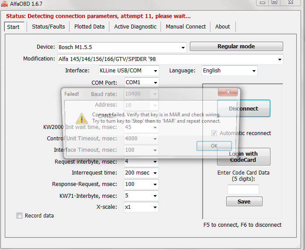305x250 pixels.
Task: Switch to the Status/Faults tab
Action: pyautogui.click(x=48, y=26)
